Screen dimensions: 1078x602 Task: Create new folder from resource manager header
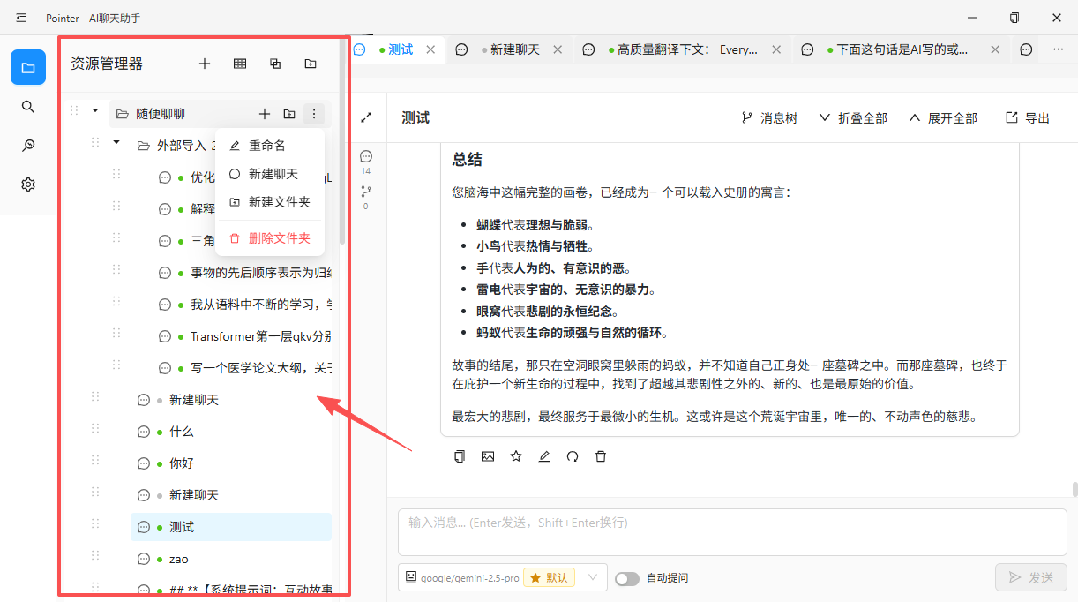311,64
